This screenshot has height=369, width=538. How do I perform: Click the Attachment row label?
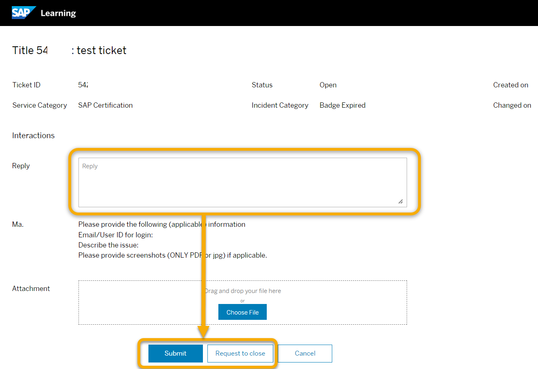point(31,289)
